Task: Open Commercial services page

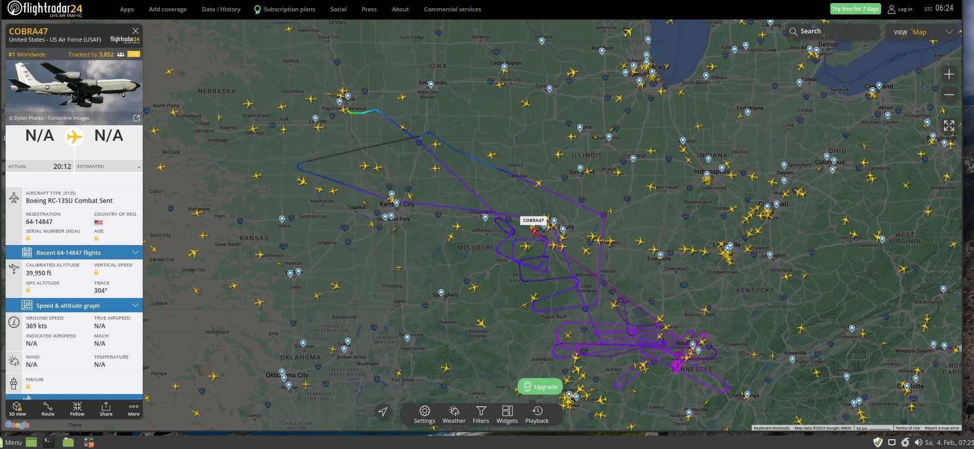Action: (453, 9)
